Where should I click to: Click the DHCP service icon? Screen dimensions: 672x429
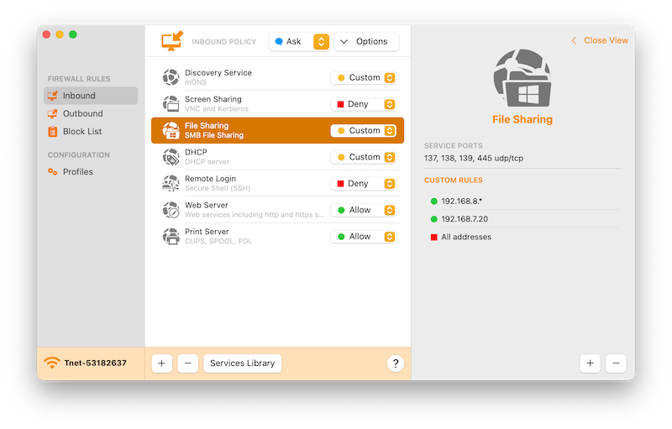point(171,157)
